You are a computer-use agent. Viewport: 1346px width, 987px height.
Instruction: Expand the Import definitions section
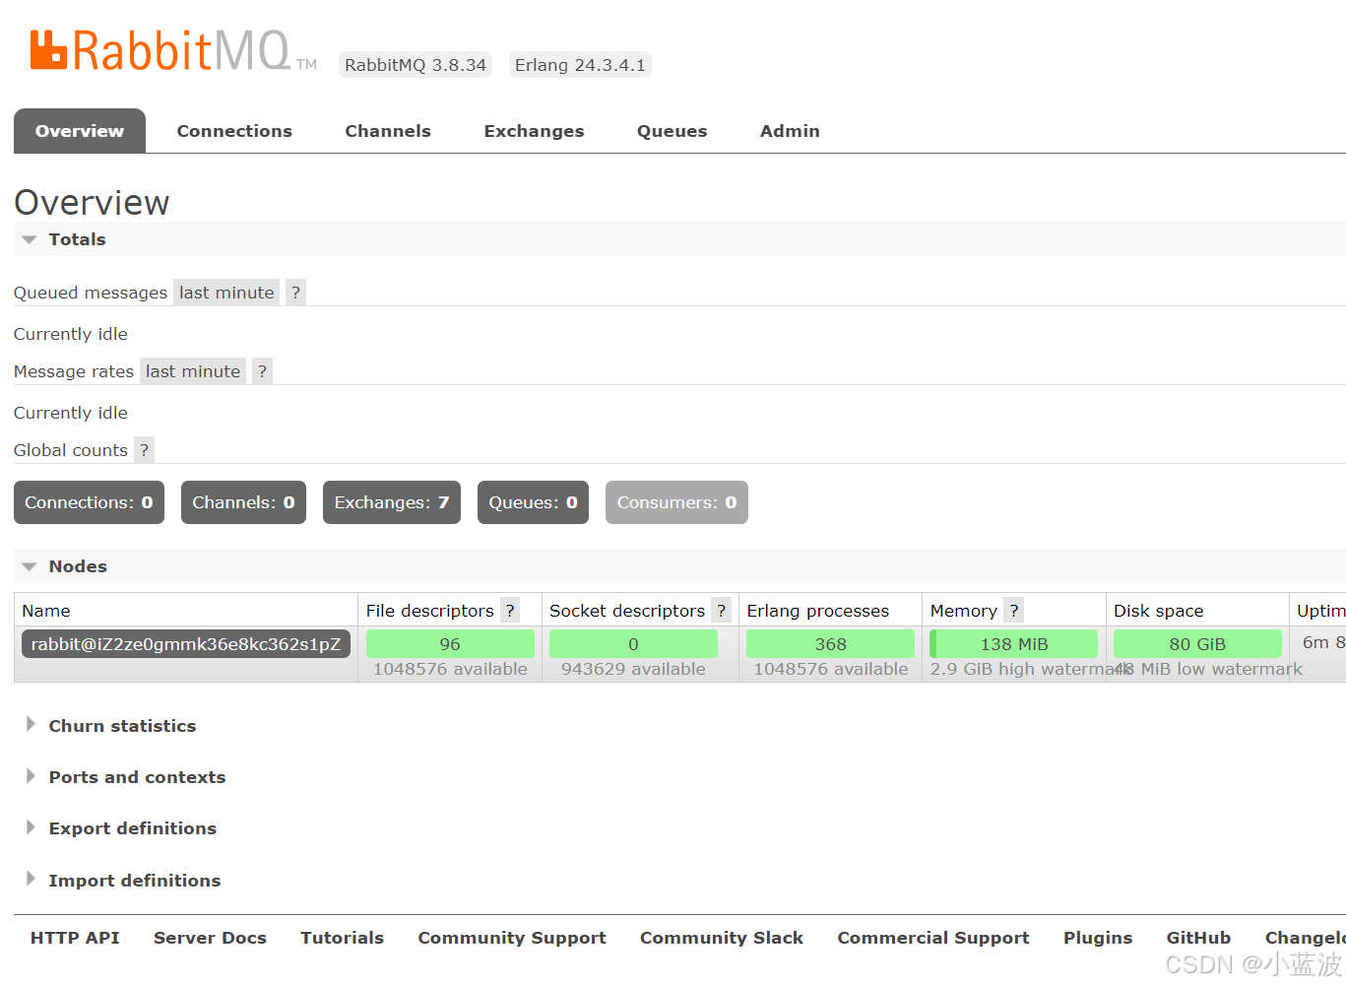pyautogui.click(x=134, y=880)
